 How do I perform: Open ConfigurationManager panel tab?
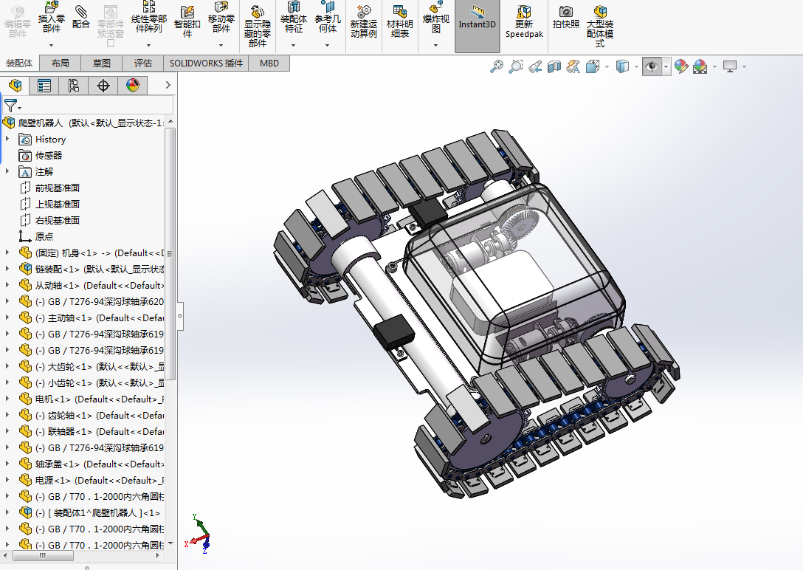point(73,86)
